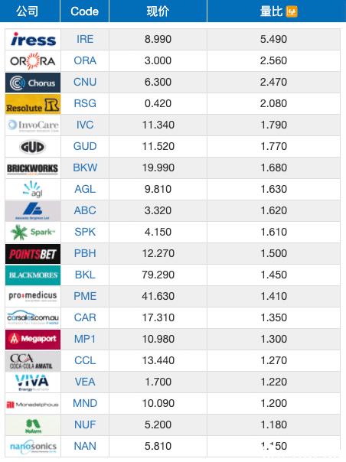Follow the CNU code link
The width and height of the screenshot is (346, 462).
(85, 82)
